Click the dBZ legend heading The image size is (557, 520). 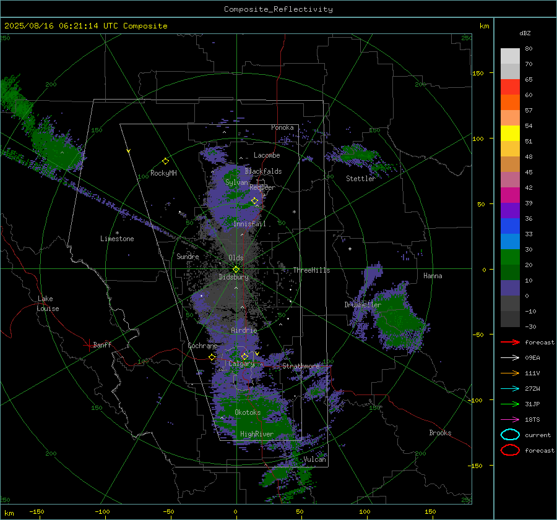(x=525, y=33)
